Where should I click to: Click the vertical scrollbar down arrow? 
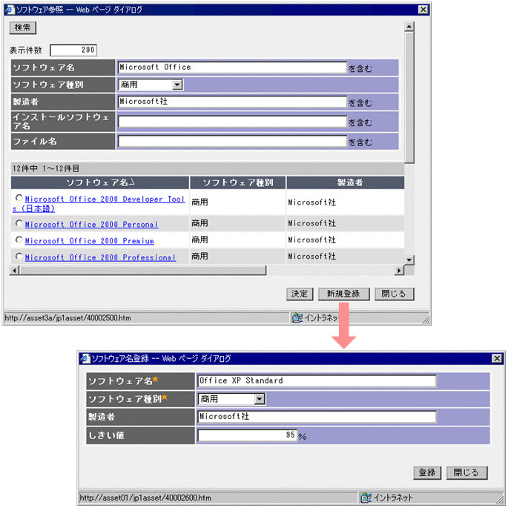coord(409,260)
